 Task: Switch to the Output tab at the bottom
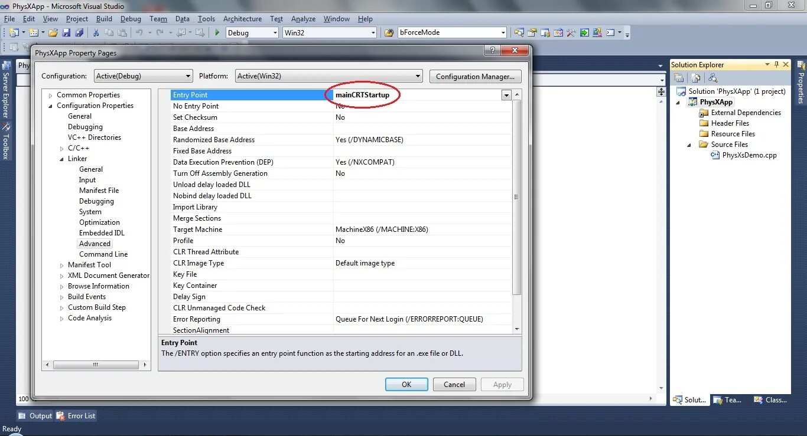[x=35, y=416]
